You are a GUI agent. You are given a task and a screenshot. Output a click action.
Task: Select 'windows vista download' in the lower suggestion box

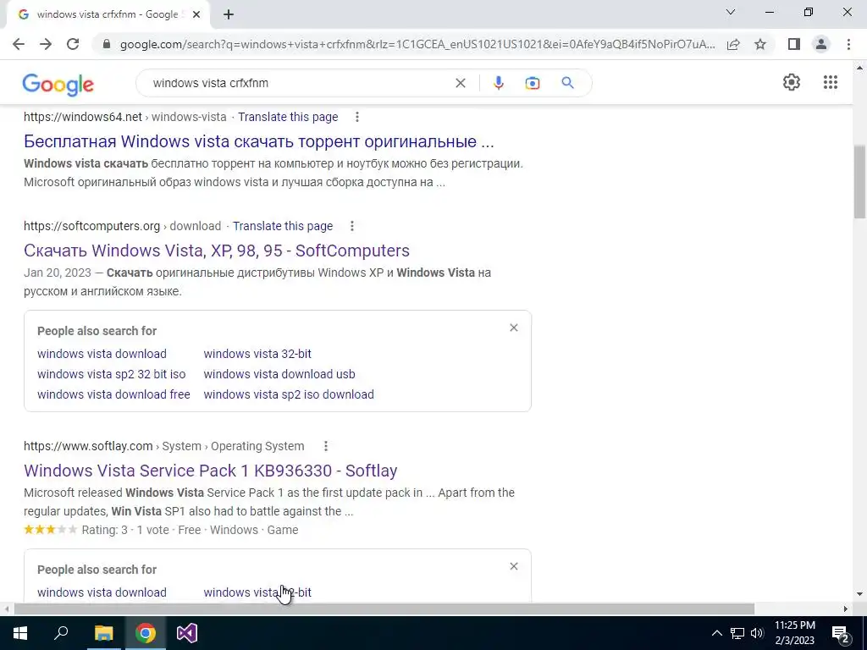coord(102,592)
